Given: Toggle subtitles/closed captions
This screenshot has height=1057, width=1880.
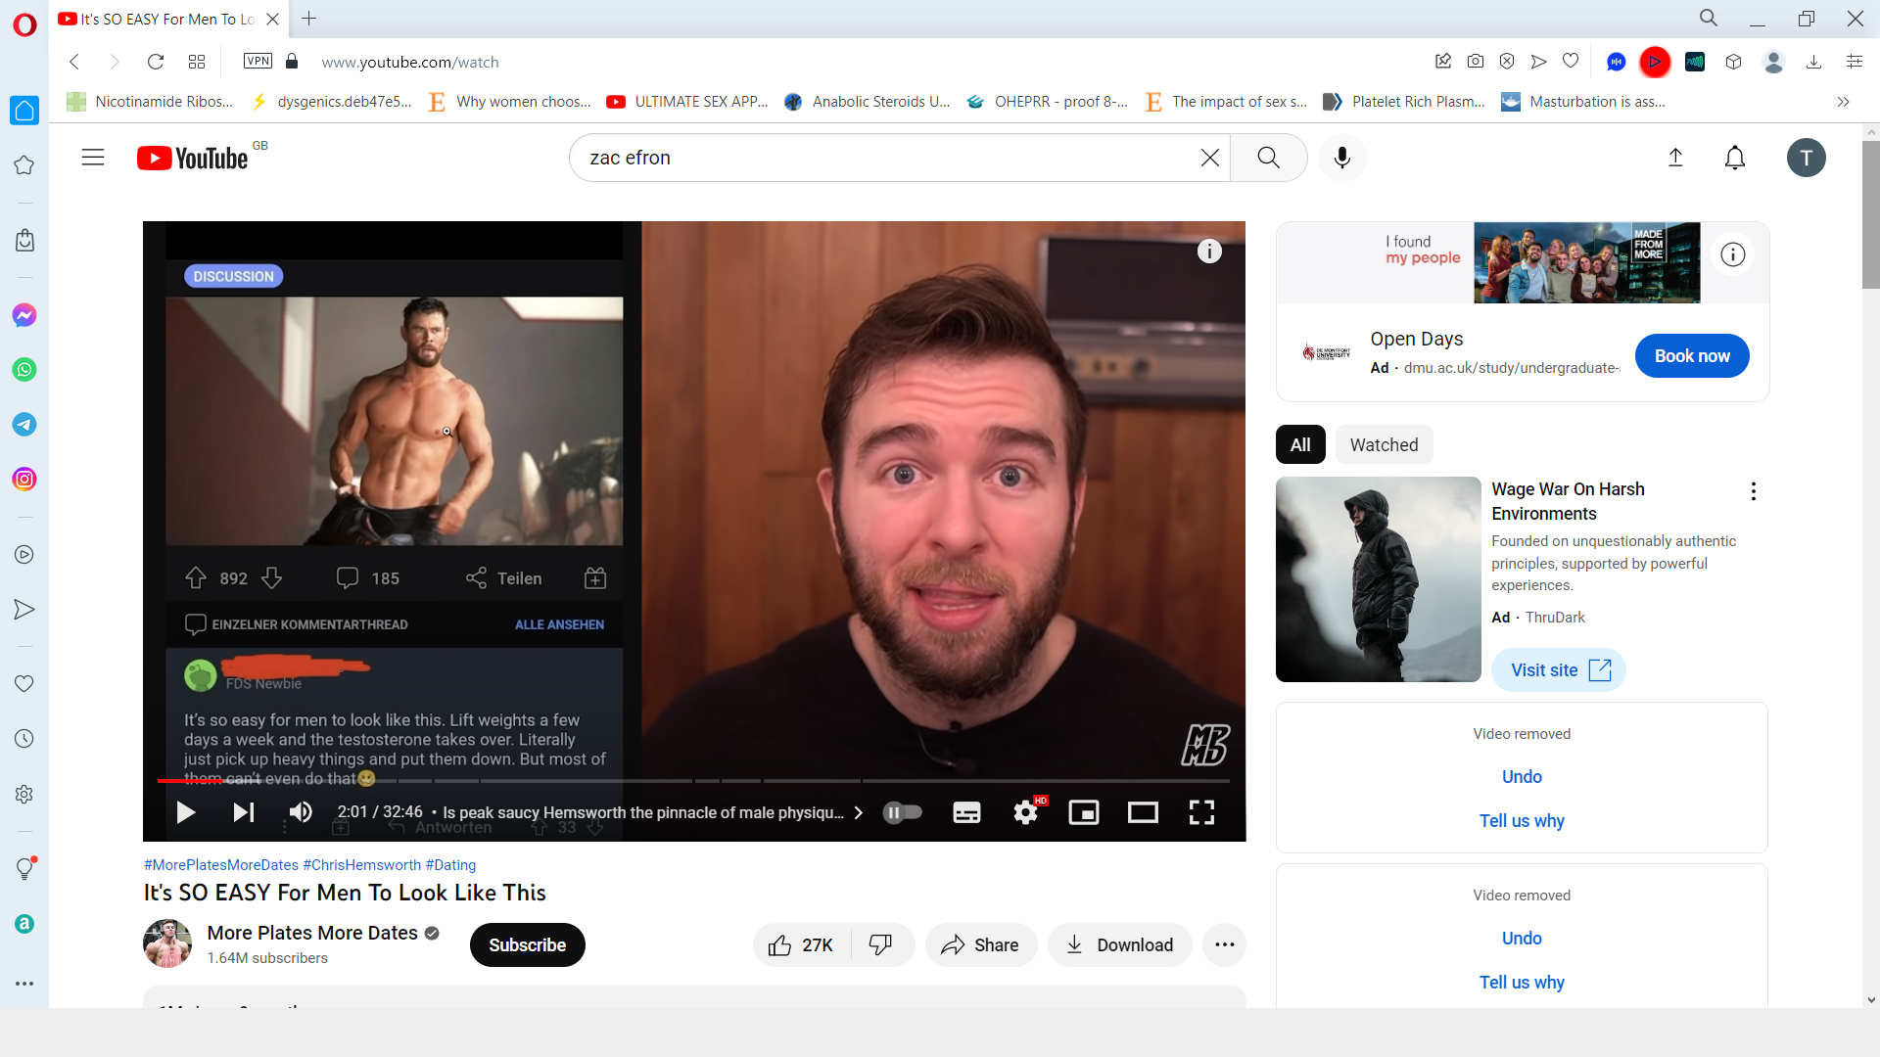Looking at the screenshot, I should pyautogui.click(x=966, y=812).
